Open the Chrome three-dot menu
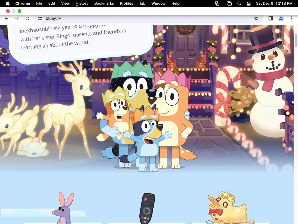 pos(291,18)
